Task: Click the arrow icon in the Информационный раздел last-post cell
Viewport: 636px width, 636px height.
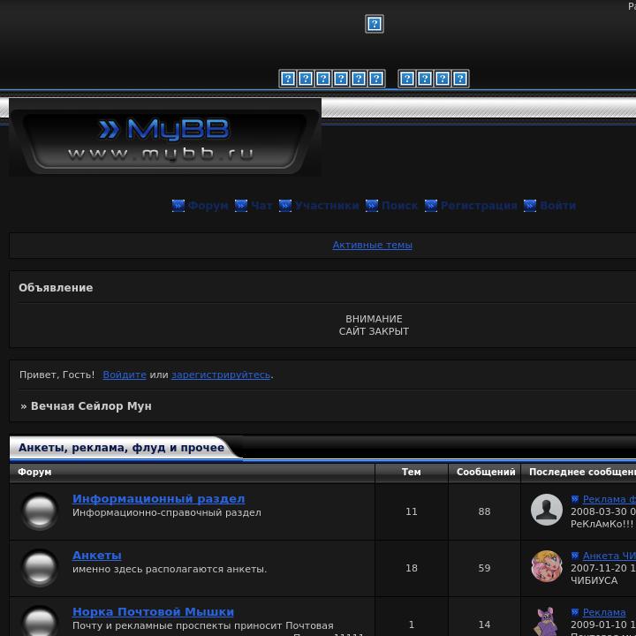Action: [x=575, y=499]
